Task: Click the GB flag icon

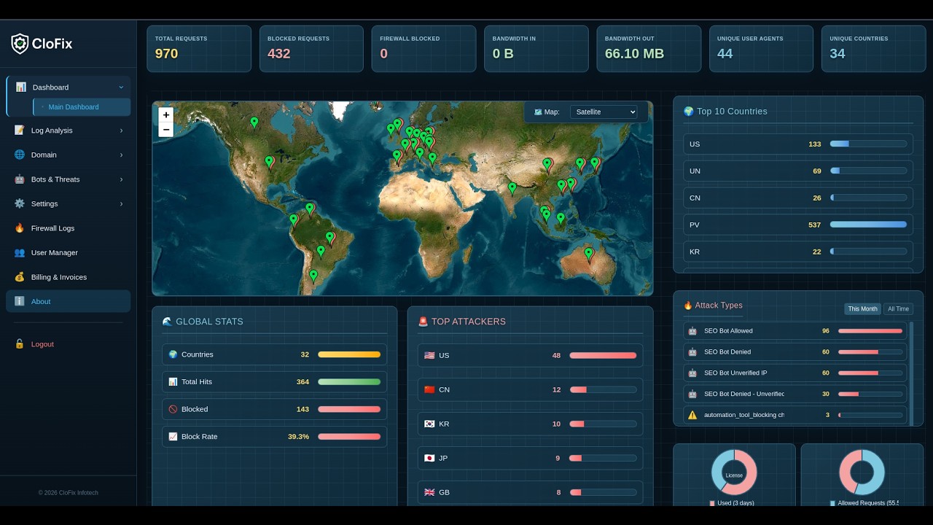Action: point(429,492)
